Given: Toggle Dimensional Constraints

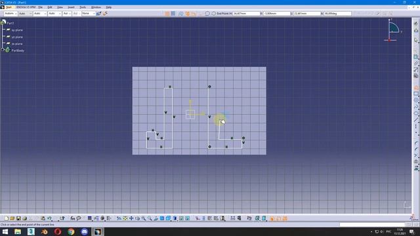Looking at the screenshot, I should pos(194,13).
